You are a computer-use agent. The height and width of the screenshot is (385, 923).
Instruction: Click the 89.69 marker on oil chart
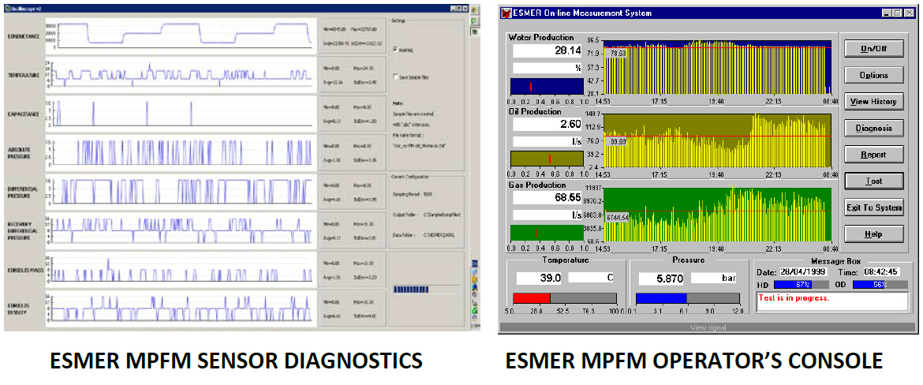(x=617, y=141)
